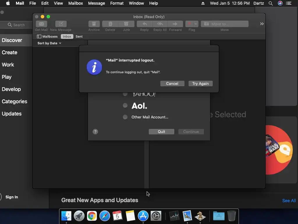This screenshot has height=224, width=298.
Task: Click the Spotlight search icon
Action: pyautogui.click(x=271, y=3)
